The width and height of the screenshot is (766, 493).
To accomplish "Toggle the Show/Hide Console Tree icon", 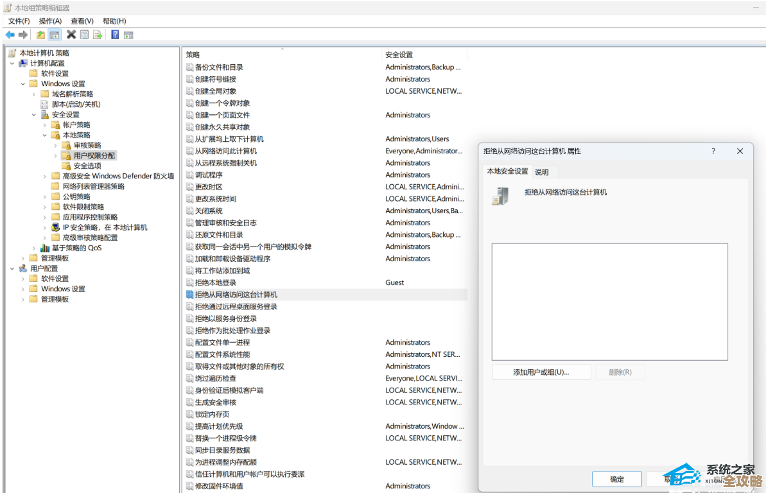I will click(55, 35).
